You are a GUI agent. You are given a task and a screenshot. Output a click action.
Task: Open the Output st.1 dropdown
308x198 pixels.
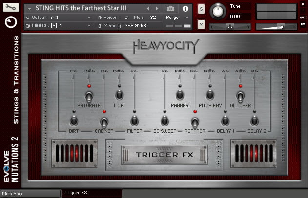[x=89, y=18]
